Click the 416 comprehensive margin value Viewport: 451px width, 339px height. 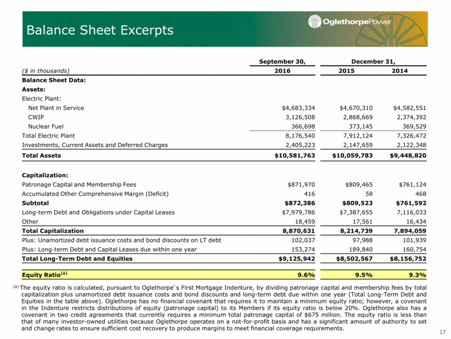[310, 194]
